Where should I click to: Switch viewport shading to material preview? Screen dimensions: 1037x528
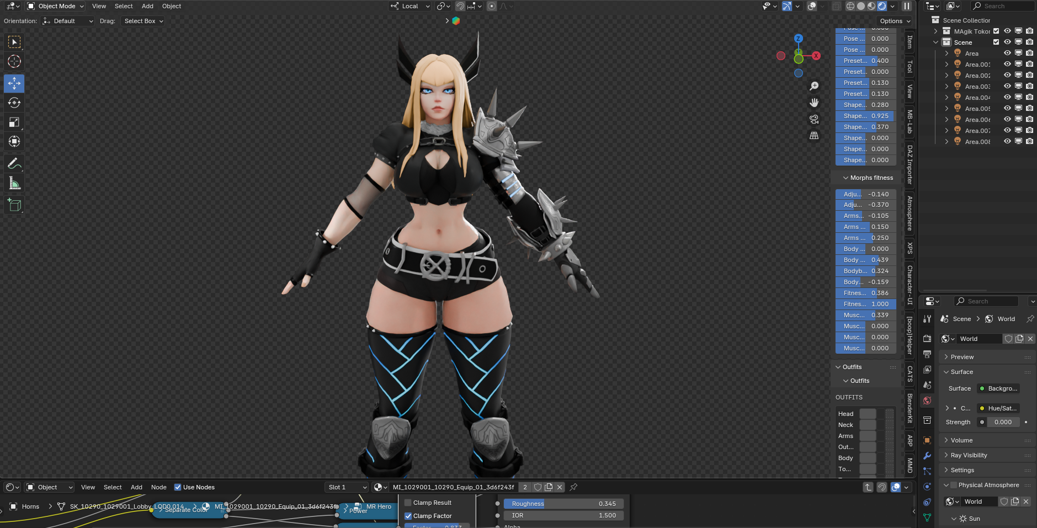[x=871, y=6]
